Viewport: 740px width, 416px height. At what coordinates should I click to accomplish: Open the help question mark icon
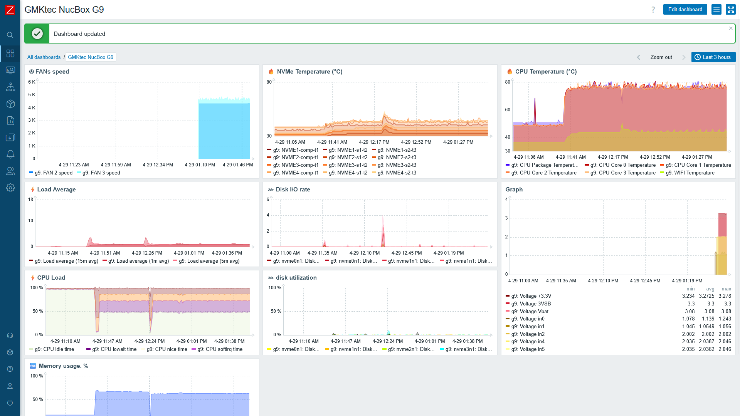point(653,10)
